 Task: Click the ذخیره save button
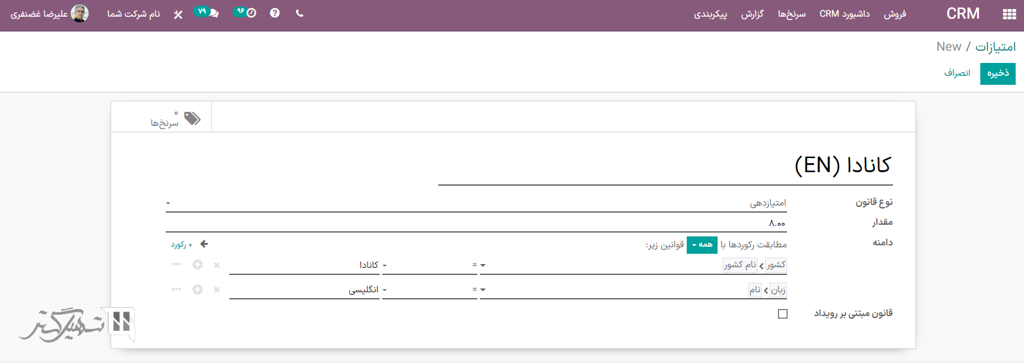tap(998, 73)
